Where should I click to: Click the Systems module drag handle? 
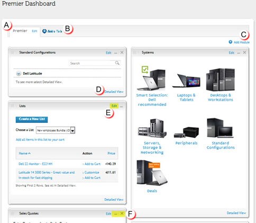coord(135,52)
